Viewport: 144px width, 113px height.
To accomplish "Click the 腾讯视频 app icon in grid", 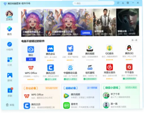I will click(x=90, y=48).
